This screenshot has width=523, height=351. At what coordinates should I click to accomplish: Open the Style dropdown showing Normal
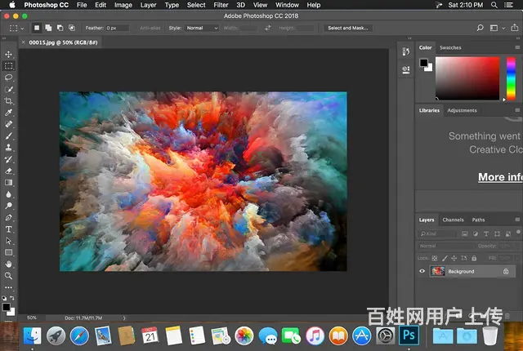pos(202,28)
